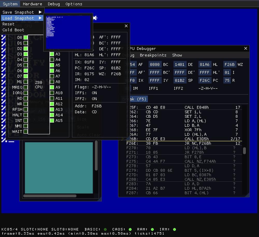This screenshot has height=237, width=259.
Task: Edit the PC register field showing F26C
Action: point(205,80)
